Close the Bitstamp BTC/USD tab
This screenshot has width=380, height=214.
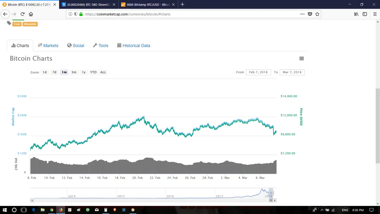[174, 4]
